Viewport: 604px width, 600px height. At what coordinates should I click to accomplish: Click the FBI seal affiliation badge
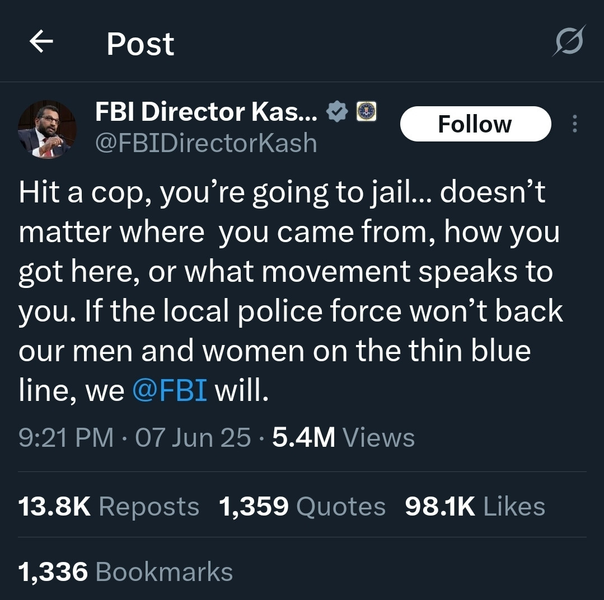pyautogui.click(x=366, y=111)
